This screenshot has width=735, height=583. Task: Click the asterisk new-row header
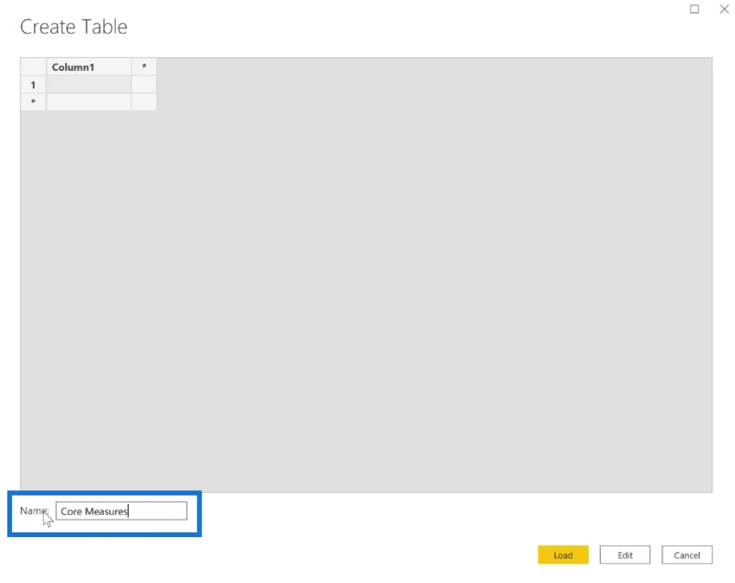pyautogui.click(x=33, y=102)
